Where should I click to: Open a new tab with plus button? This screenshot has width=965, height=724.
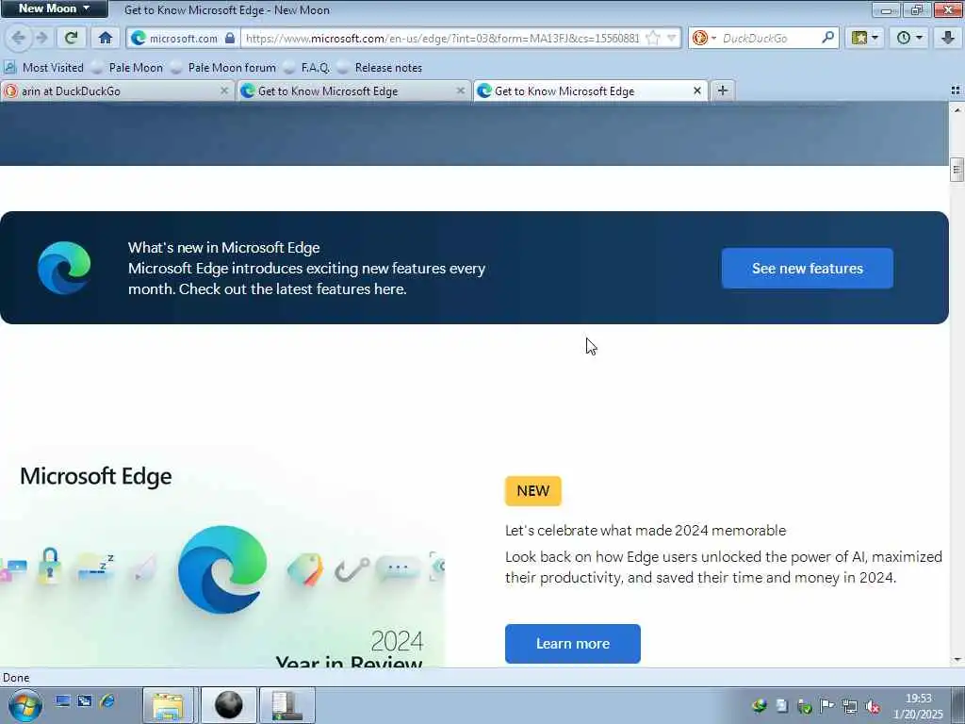click(723, 91)
